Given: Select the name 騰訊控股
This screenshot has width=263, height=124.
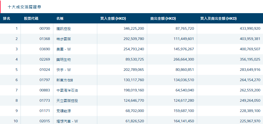Looking at the screenshot, I should click(64, 29).
